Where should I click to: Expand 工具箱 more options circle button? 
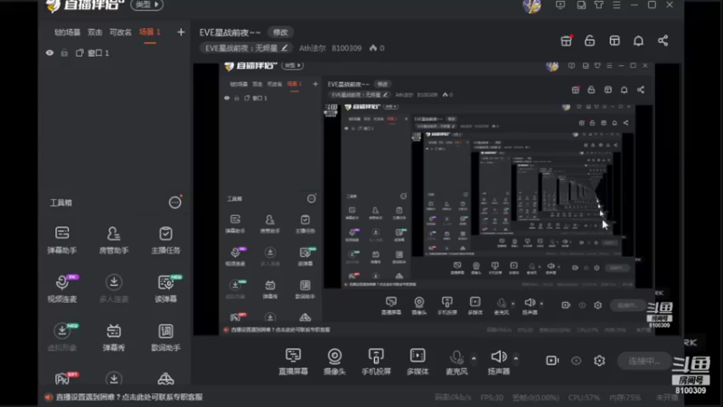pyautogui.click(x=174, y=202)
